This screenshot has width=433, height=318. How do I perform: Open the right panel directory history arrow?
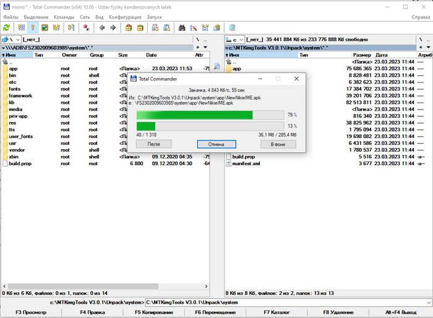[x=428, y=47]
